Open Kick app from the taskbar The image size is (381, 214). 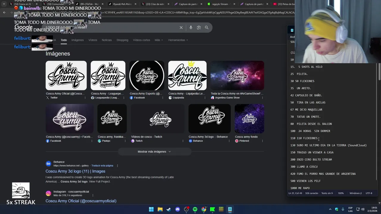pyautogui.click(x=213, y=209)
